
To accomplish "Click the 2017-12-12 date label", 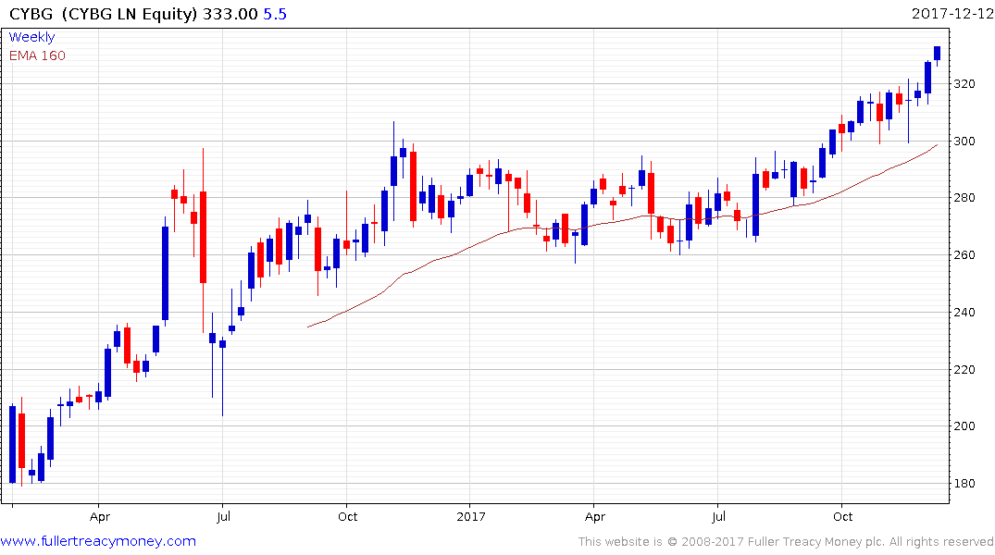I will click(x=951, y=14).
